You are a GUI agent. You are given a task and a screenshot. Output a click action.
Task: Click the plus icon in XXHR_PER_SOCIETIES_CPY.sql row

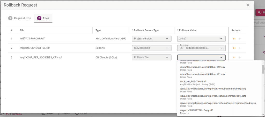tap(239, 57)
